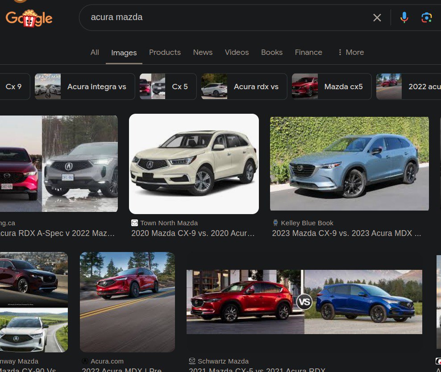
Task: Switch to the Products tab
Action: point(165,52)
